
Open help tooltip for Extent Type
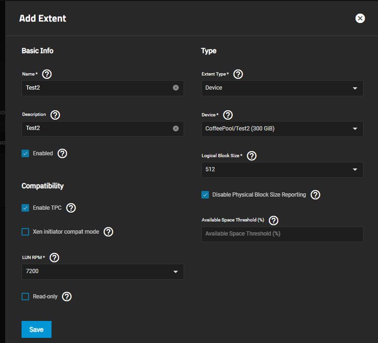click(x=238, y=74)
